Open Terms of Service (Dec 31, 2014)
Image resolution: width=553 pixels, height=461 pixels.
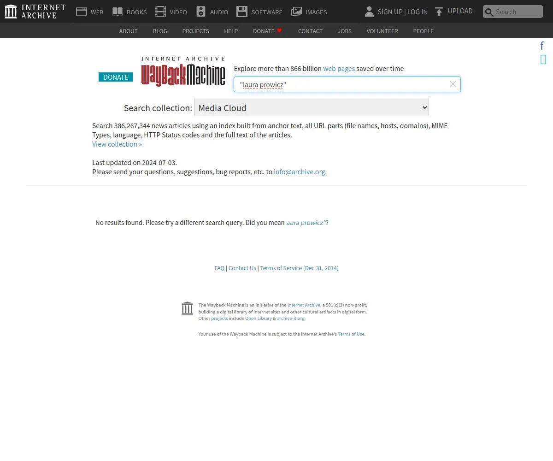[x=299, y=268]
